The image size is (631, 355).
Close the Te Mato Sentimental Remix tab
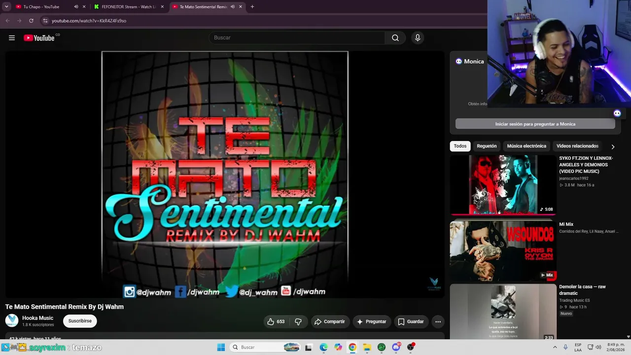pos(241,7)
